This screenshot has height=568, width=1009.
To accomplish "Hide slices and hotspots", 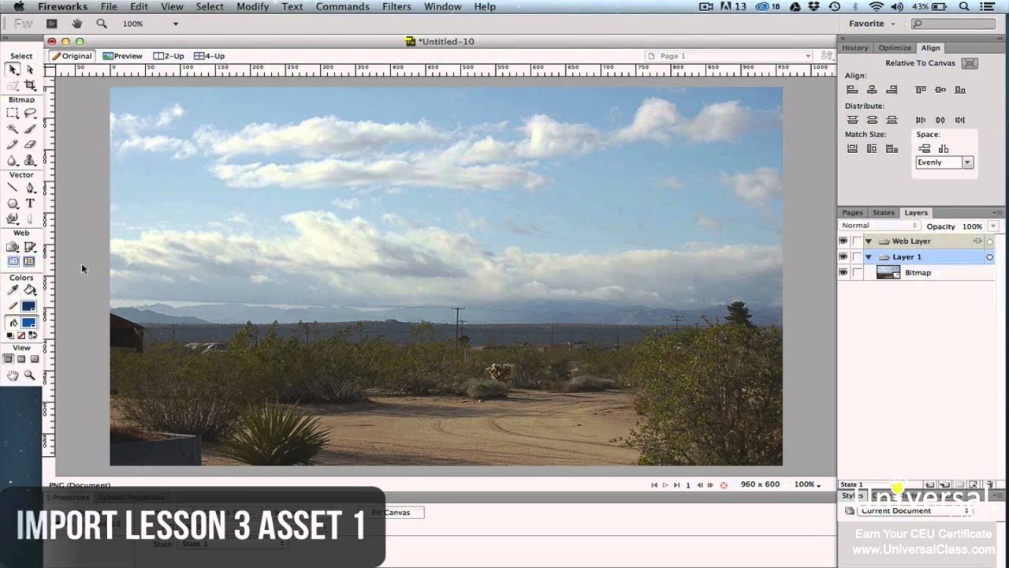I will click(x=13, y=261).
